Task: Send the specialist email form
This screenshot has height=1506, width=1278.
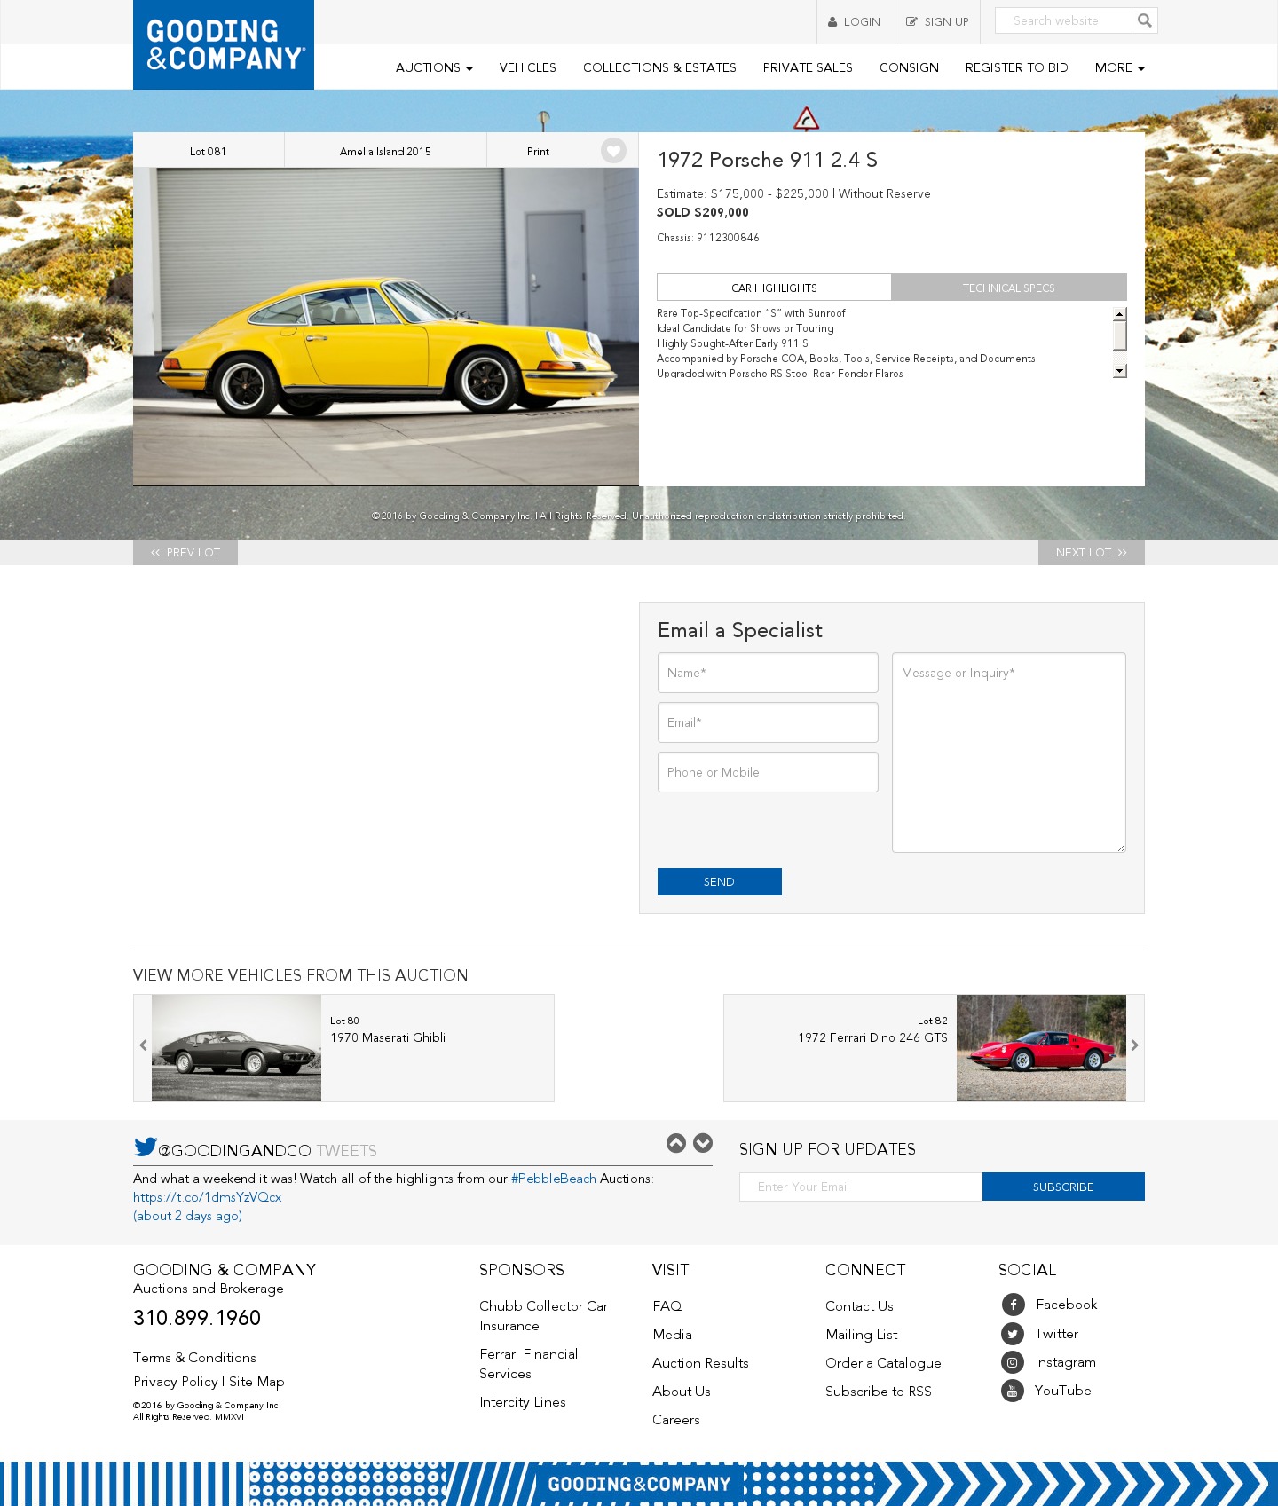Action: click(720, 881)
